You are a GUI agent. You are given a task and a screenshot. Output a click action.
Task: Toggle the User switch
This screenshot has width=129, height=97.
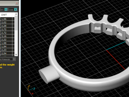[x=16, y=9]
